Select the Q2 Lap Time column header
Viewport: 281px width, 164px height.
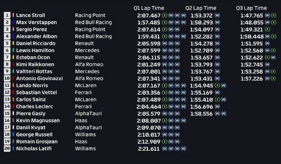click(x=201, y=8)
